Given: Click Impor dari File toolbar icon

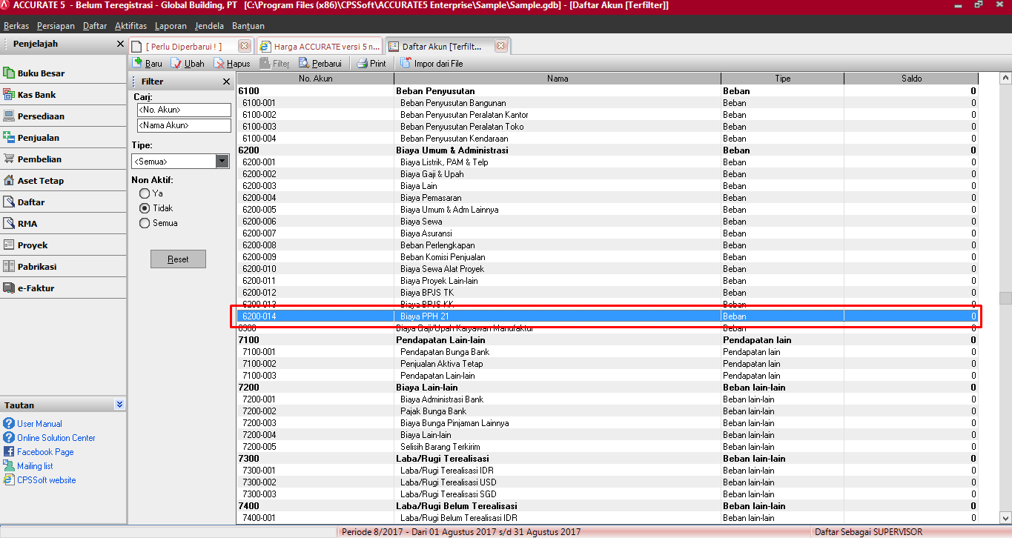Looking at the screenshot, I should pyautogui.click(x=406, y=63).
